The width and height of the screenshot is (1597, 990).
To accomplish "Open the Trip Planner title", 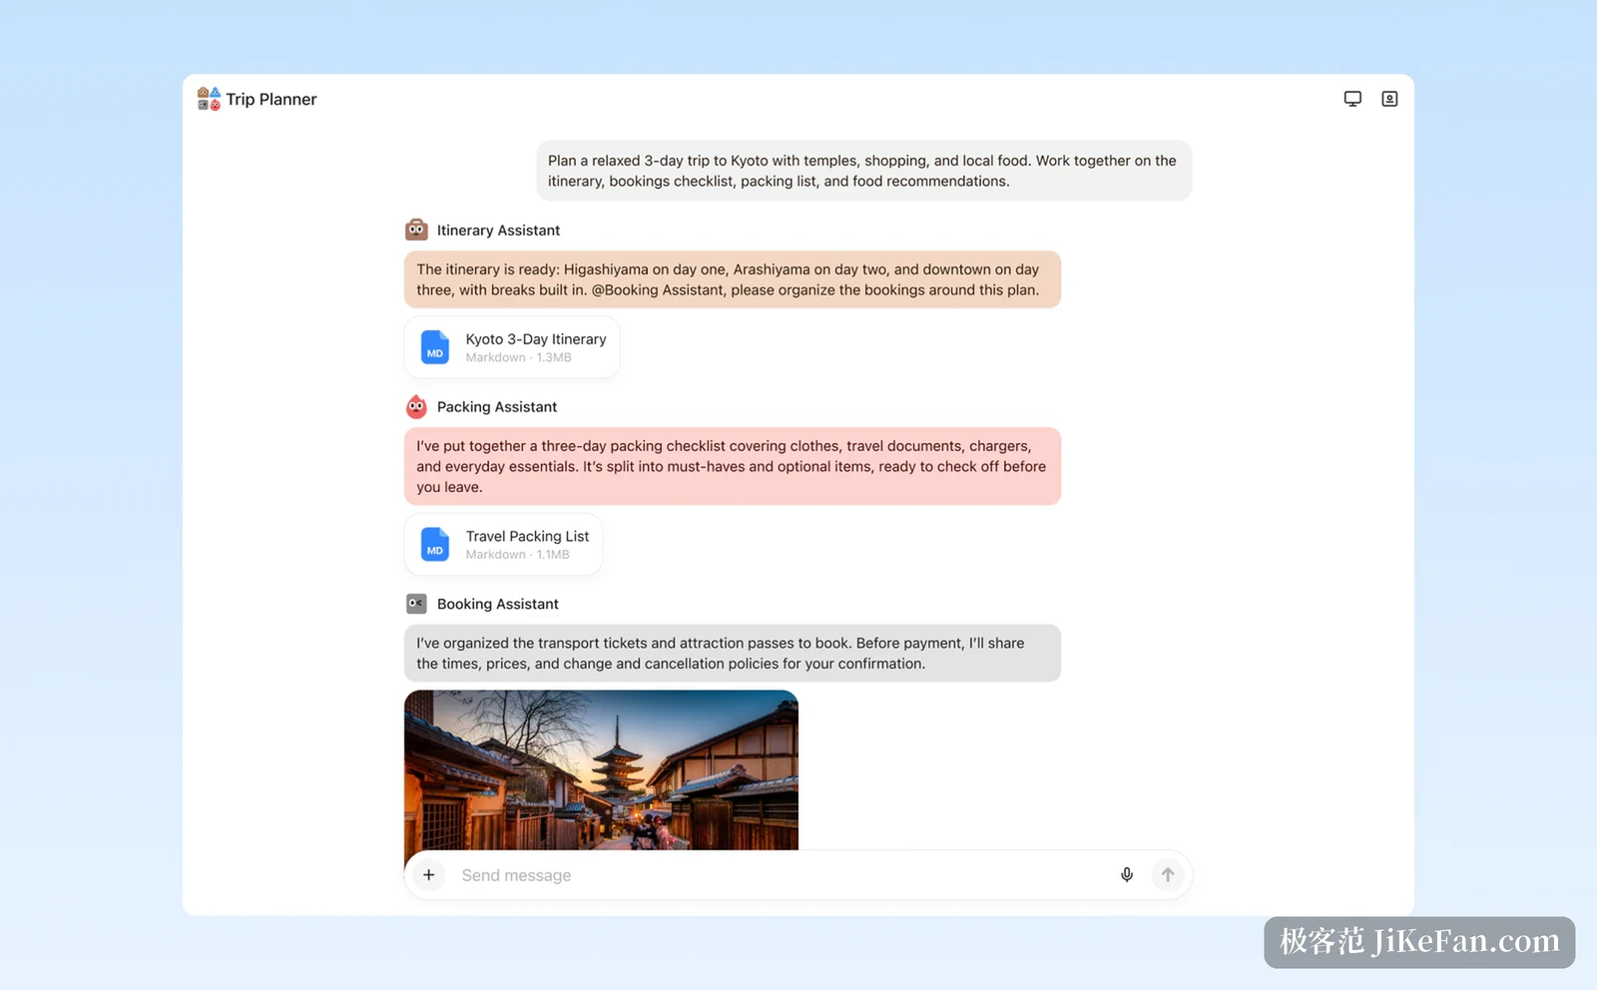I will (271, 99).
